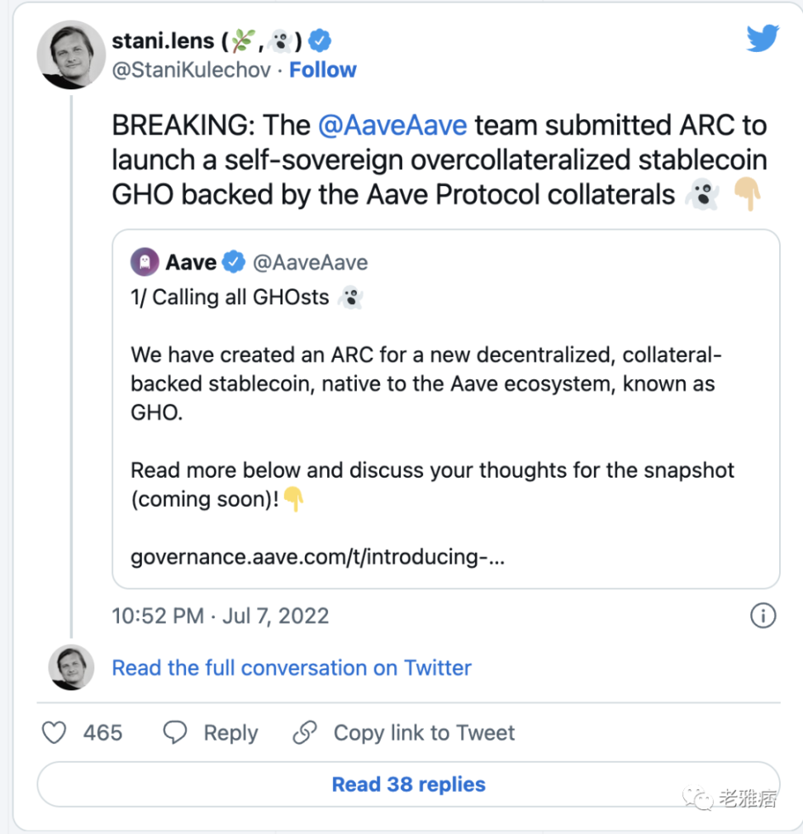Like the tweet with heart icon
The height and width of the screenshot is (834, 803).
point(54,732)
